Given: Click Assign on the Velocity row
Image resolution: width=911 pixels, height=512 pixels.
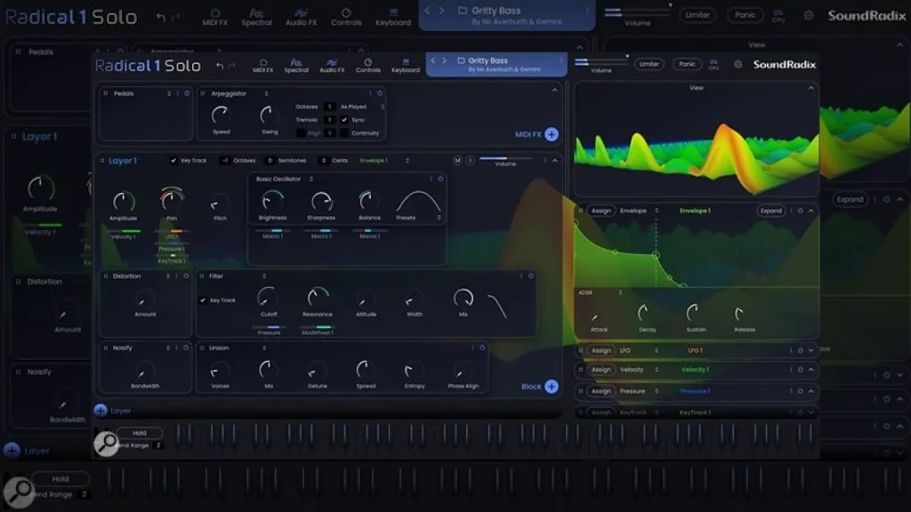Looking at the screenshot, I should tap(601, 369).
